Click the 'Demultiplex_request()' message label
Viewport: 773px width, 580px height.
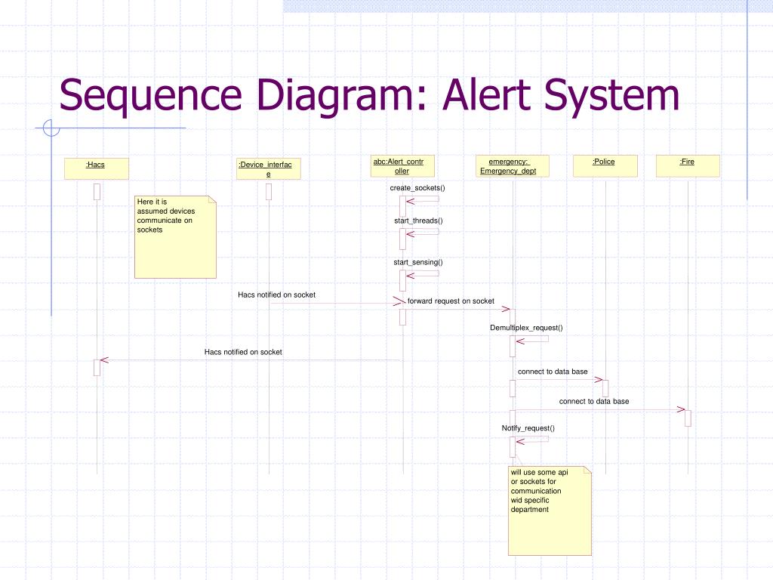point(526,328)
